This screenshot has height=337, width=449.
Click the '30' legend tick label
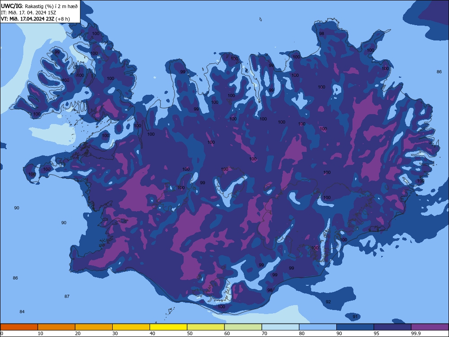(115, 333)
